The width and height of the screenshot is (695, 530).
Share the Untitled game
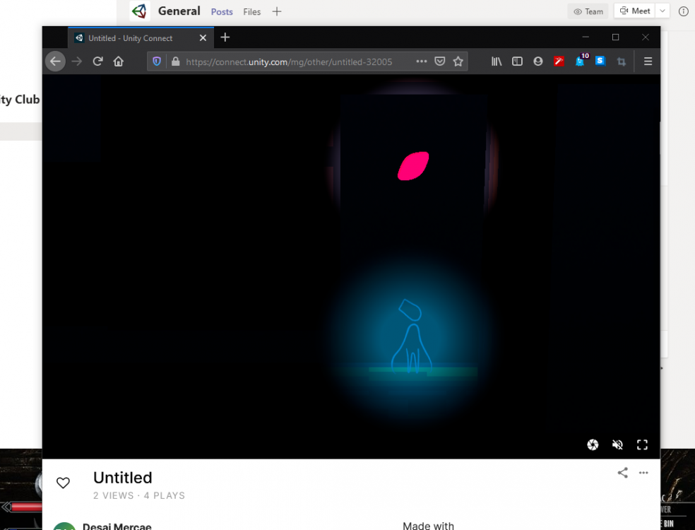pos(622,473)
